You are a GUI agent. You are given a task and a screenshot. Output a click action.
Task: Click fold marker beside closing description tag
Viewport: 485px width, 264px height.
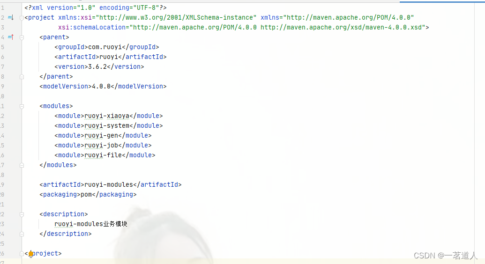click(22, 235)
